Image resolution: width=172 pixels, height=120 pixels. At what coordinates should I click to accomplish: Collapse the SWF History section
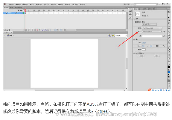(x=134, y=53)
